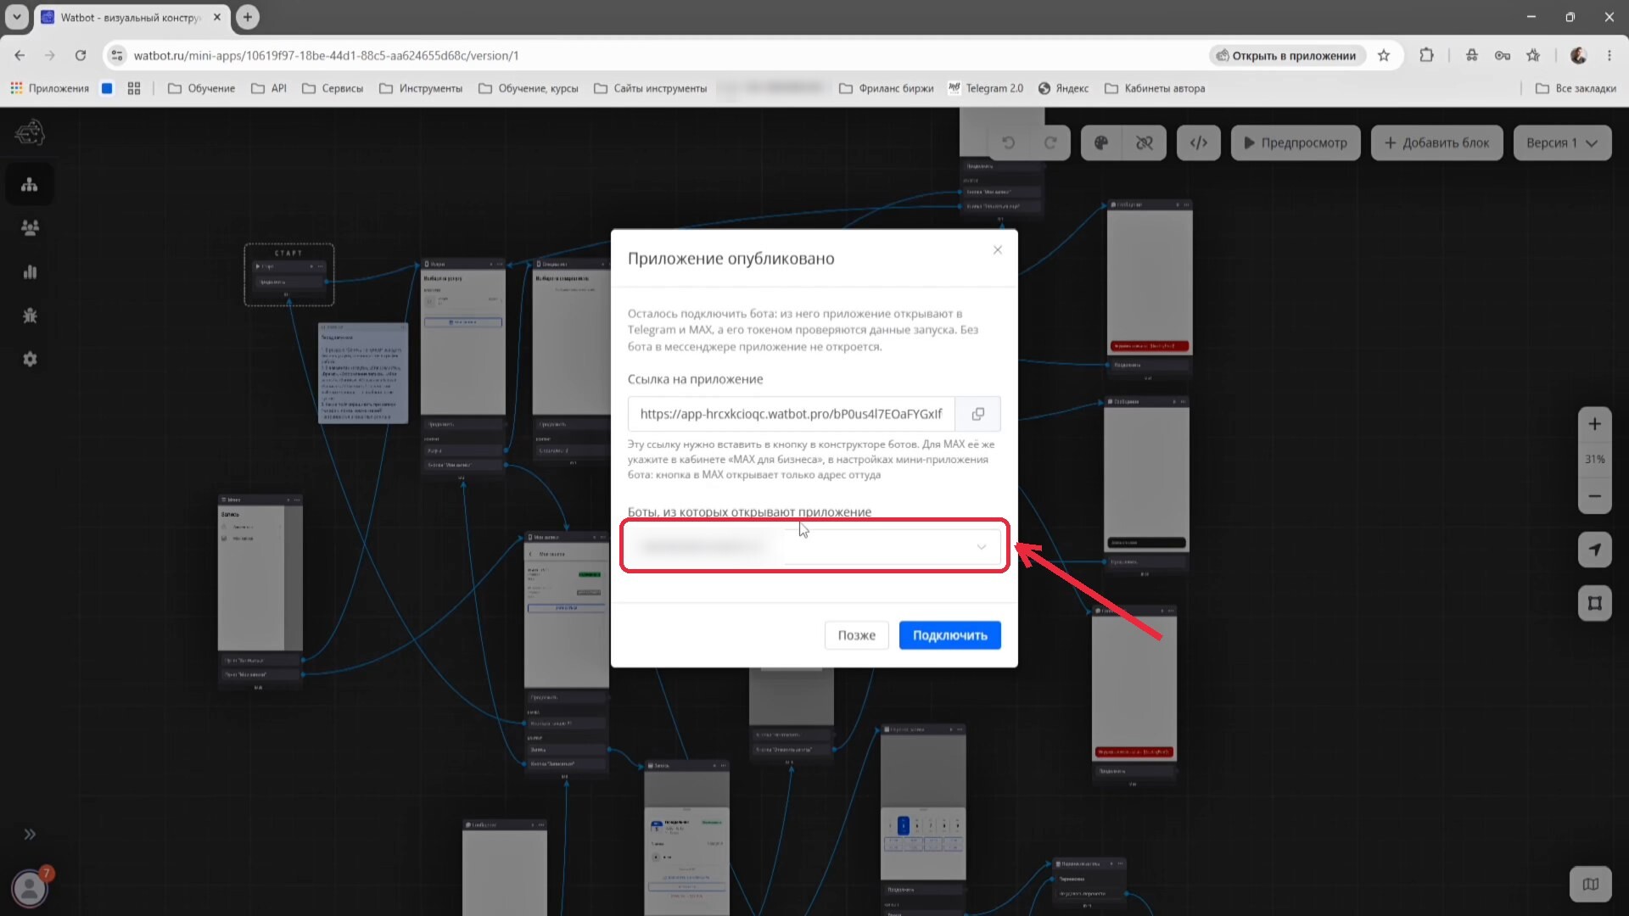Close the Приложение опубликовано dialog

click(998, 249)
